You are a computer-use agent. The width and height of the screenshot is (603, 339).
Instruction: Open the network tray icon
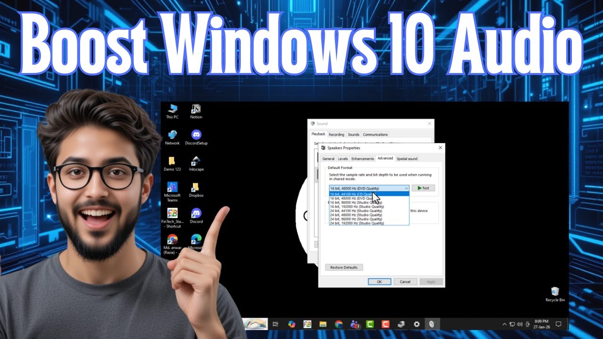point(512,324)
